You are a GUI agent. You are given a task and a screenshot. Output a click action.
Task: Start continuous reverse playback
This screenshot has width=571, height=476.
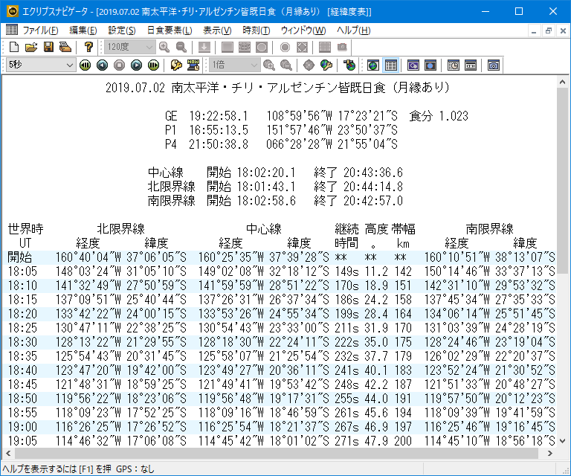point(85,65)
